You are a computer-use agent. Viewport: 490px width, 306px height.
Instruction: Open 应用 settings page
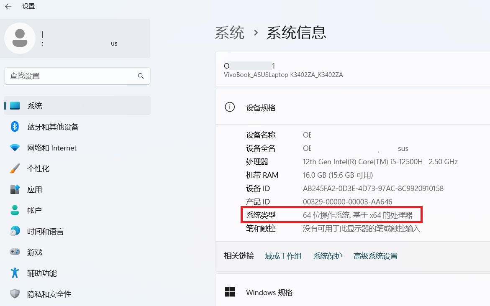(77, 189)
